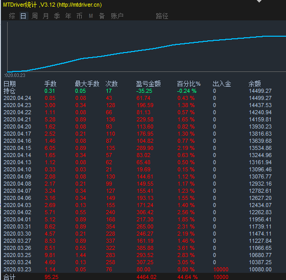Click the 盈亏金额 column header
286x280 pixels.
[148, 84]
